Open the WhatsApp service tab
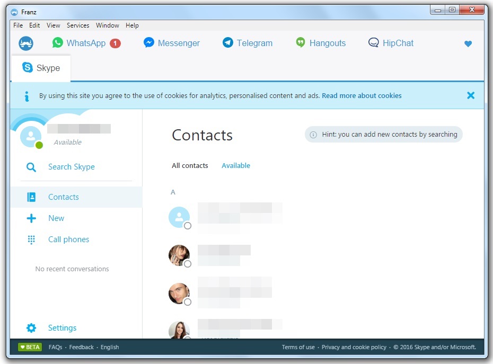This screenshot has width=493, height=364. click(x=85, y=43)
